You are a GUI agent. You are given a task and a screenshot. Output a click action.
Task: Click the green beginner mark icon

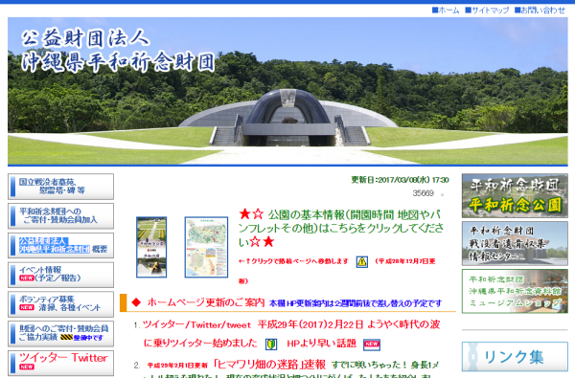pos(271,345)
